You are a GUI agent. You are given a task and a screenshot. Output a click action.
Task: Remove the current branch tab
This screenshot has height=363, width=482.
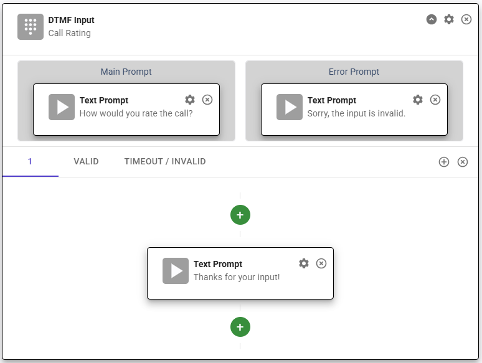pyautogui.click(x=463, y=162)
